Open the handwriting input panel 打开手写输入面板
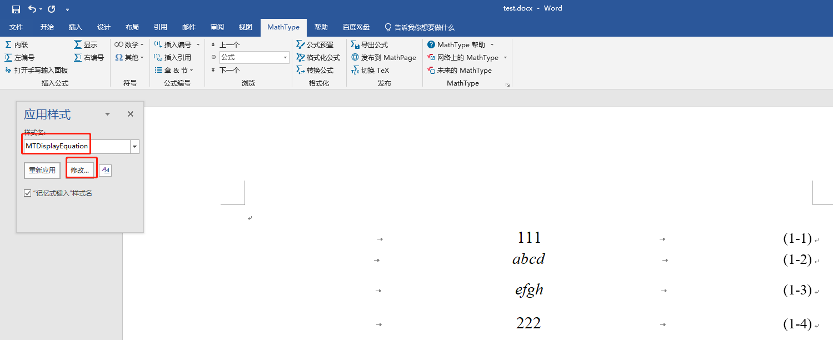This screenshot has height=340, width=833. 36,70
